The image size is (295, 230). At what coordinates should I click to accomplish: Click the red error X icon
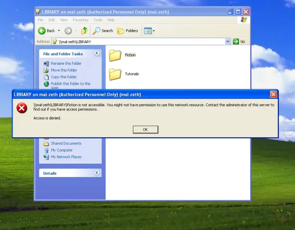(22, 108)
